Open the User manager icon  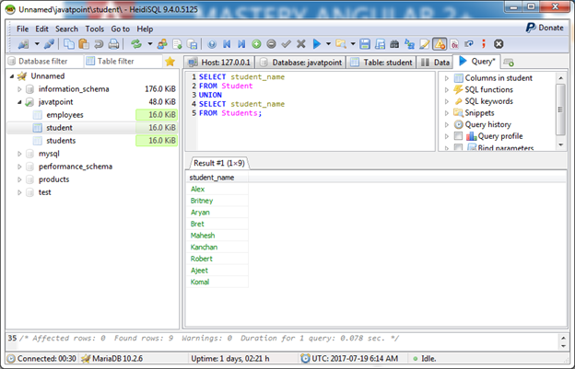(162, 44)
